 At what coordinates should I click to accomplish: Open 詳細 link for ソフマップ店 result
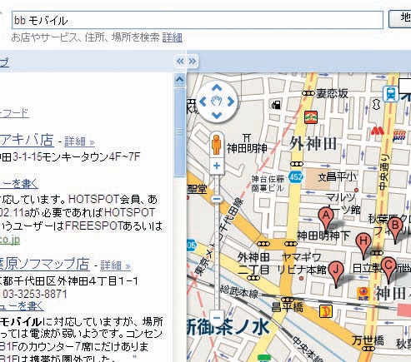click(x=115, y=265)
